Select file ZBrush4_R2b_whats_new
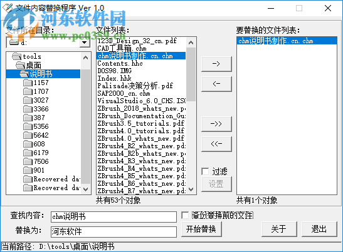 point(141,154)
